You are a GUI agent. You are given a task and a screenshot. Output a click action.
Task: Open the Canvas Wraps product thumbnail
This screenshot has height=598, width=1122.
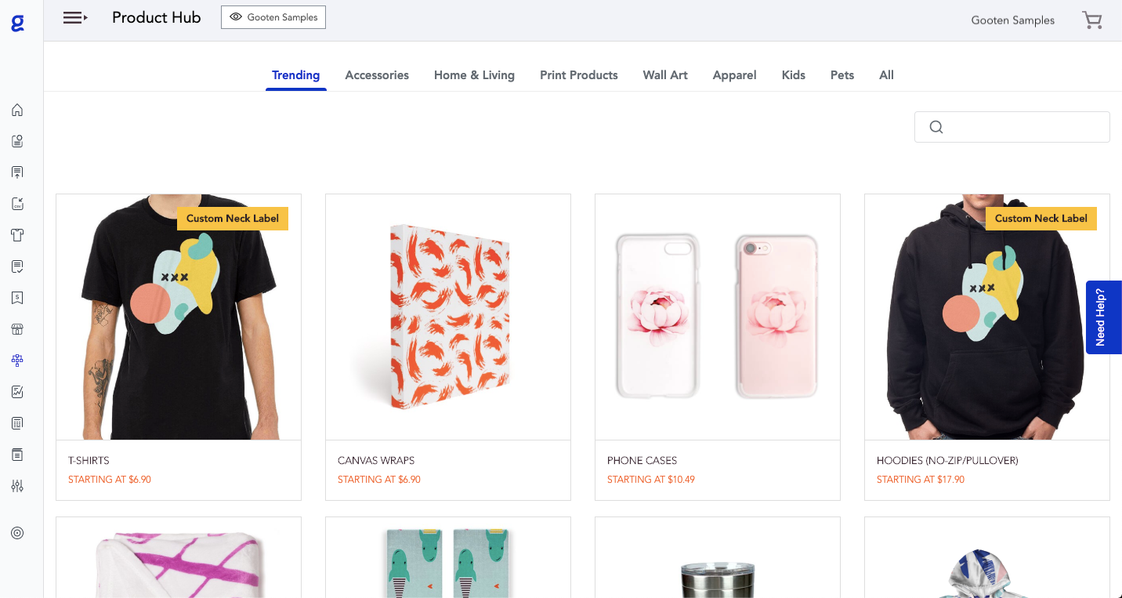(x=448, y=317)
